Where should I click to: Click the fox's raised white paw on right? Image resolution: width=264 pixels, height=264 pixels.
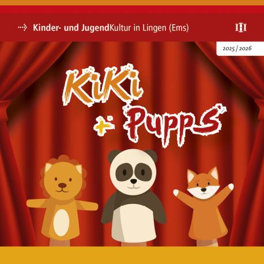point(231,187)
